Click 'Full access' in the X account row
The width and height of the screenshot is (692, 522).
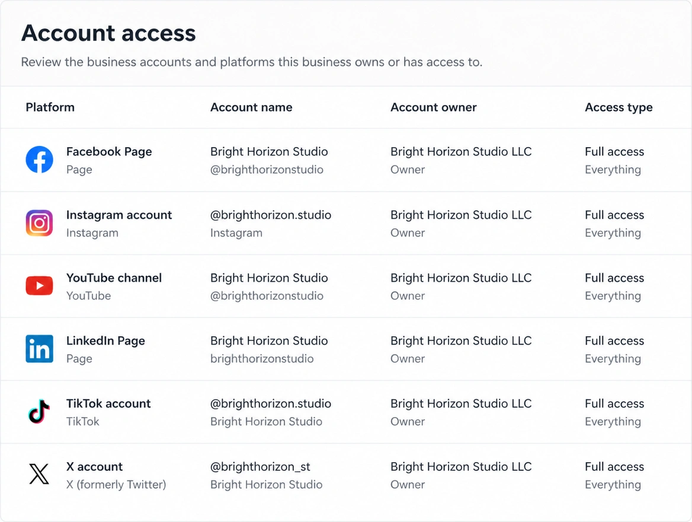click(x=614, y=467)
